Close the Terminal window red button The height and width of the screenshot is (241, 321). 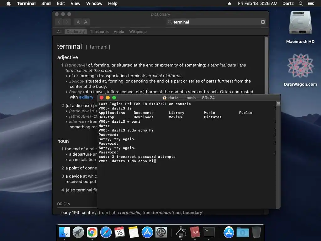pos(102,98)
